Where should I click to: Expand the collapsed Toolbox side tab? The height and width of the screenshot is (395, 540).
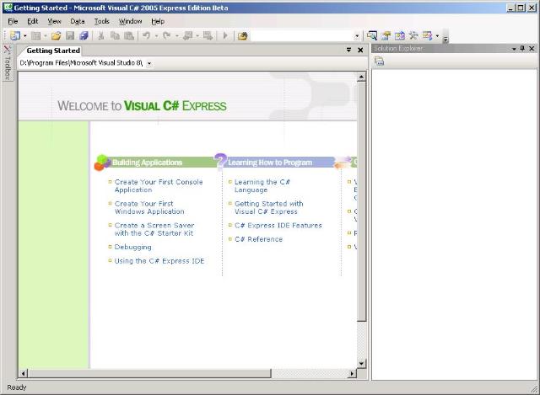(7, 63)
